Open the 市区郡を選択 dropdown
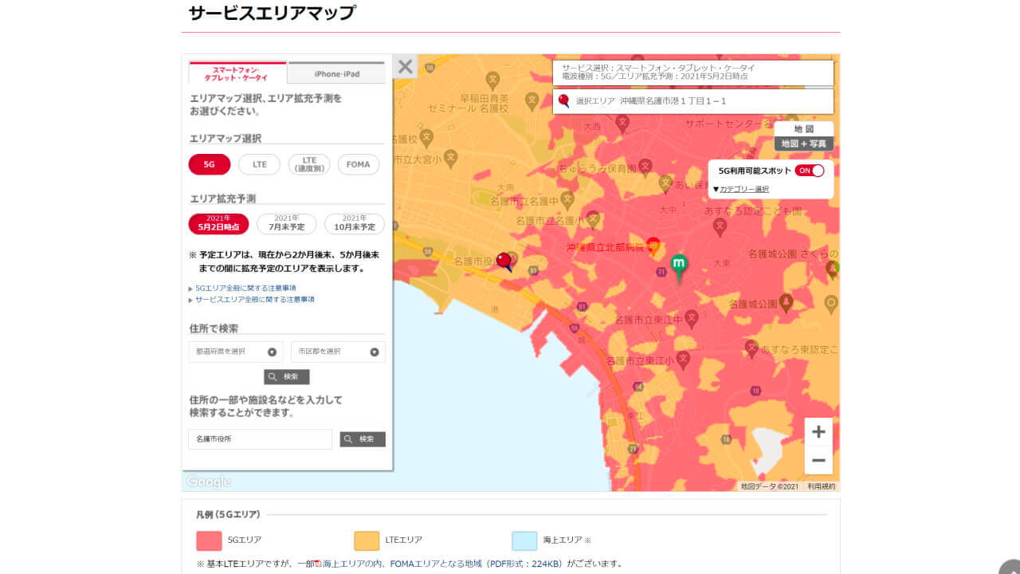 click(x=338, y=352)
